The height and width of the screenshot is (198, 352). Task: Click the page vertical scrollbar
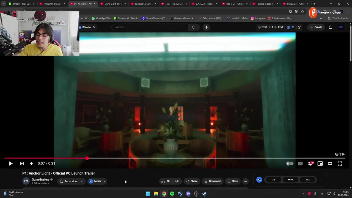(350, 43)
